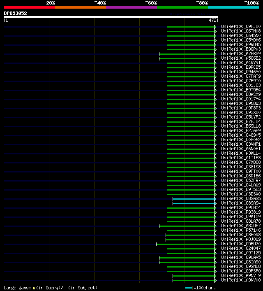Select the UniRef100_A9TI25 label
This screenshot has width=263, height=291.
241,253
